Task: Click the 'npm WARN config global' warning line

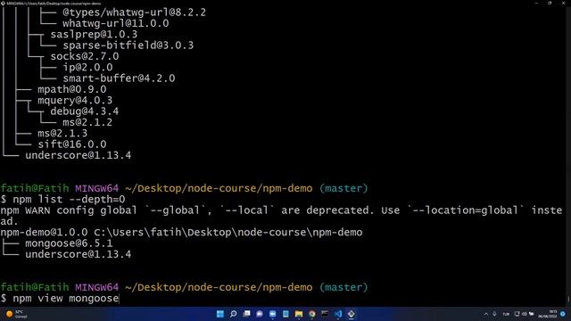Action: pyautogui.click(x=282, y=216)
